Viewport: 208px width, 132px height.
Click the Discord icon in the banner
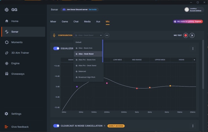point(64,9)
